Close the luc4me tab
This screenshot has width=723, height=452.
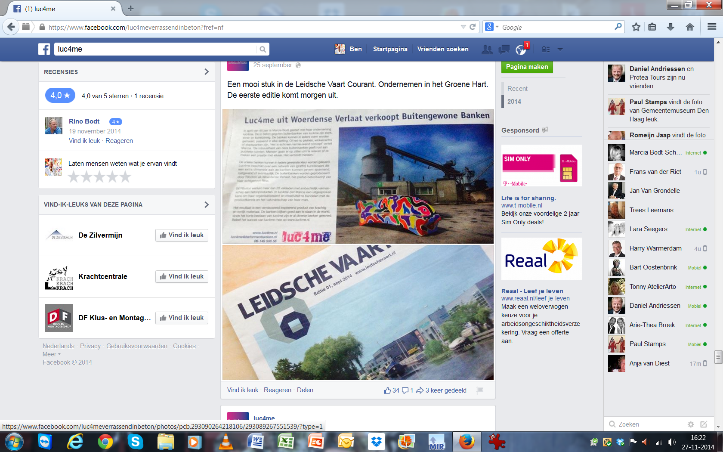113,9
